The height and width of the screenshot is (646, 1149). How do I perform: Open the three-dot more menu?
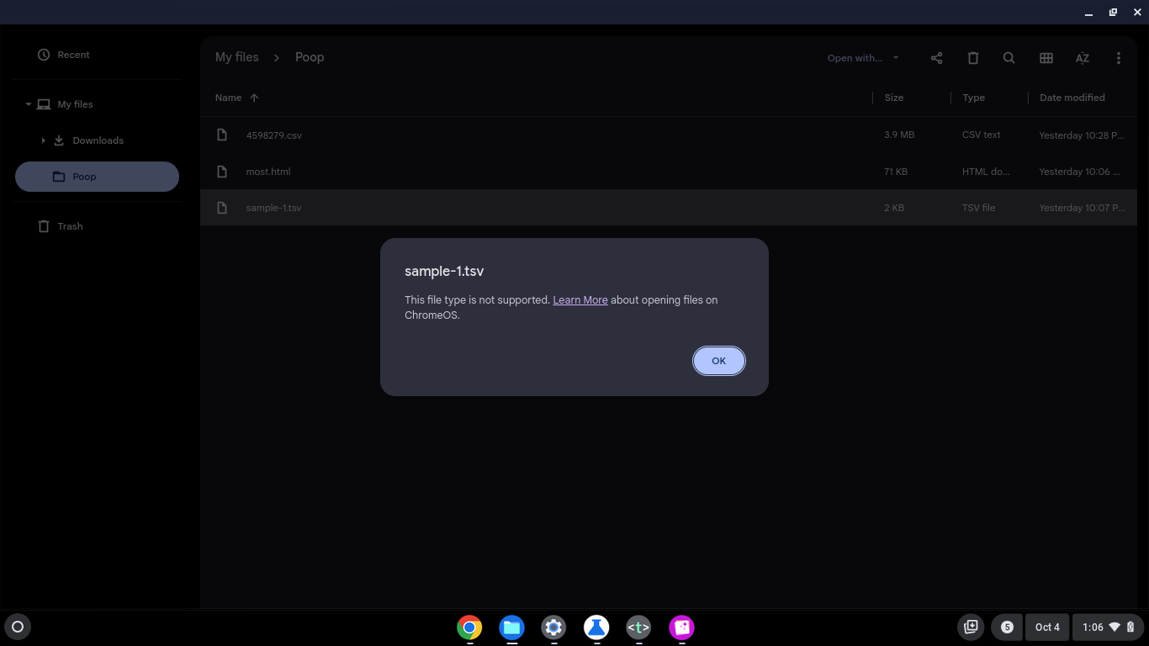pyautogui.click(x=1118, y=58)
